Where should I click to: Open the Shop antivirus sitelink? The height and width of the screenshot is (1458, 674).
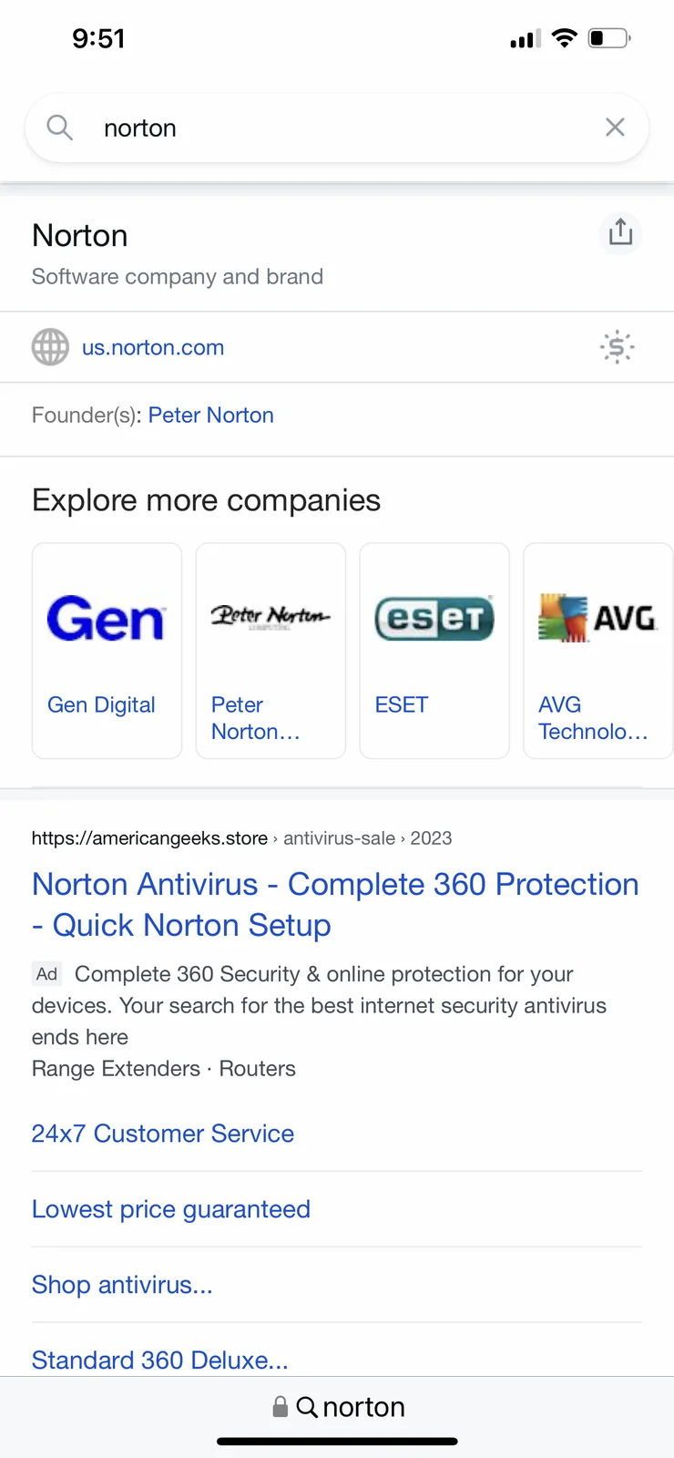(x=122, y=1285)
